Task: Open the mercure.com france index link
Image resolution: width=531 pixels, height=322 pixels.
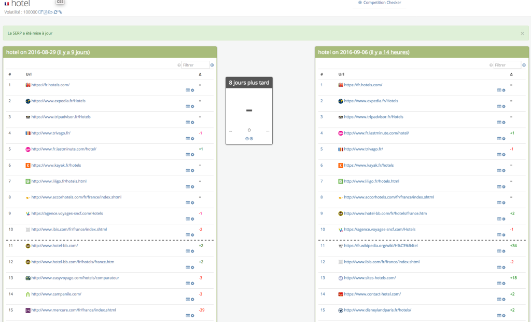Action: tap(74, 310)
